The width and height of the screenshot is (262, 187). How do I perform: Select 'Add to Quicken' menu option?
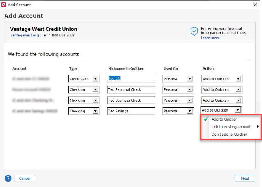(x=224, y=119)
